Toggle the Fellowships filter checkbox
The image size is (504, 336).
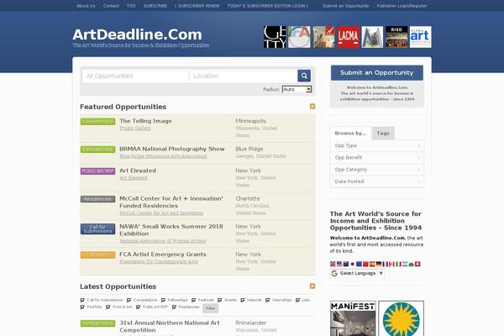tap(163, 300)
